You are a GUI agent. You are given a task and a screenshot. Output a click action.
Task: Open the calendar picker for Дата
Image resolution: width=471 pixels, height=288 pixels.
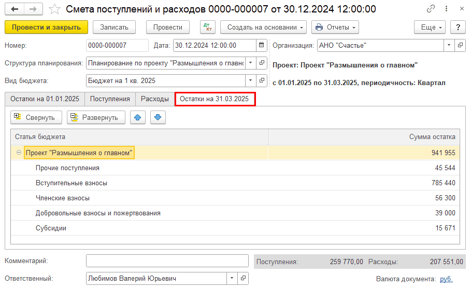(x=262, y=46)
